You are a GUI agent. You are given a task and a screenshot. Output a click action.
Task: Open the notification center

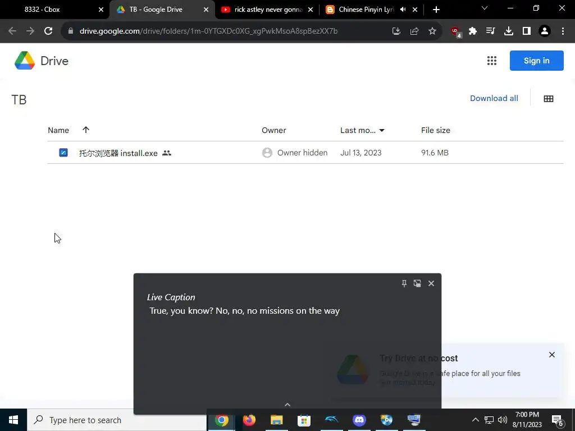[558, 421]
